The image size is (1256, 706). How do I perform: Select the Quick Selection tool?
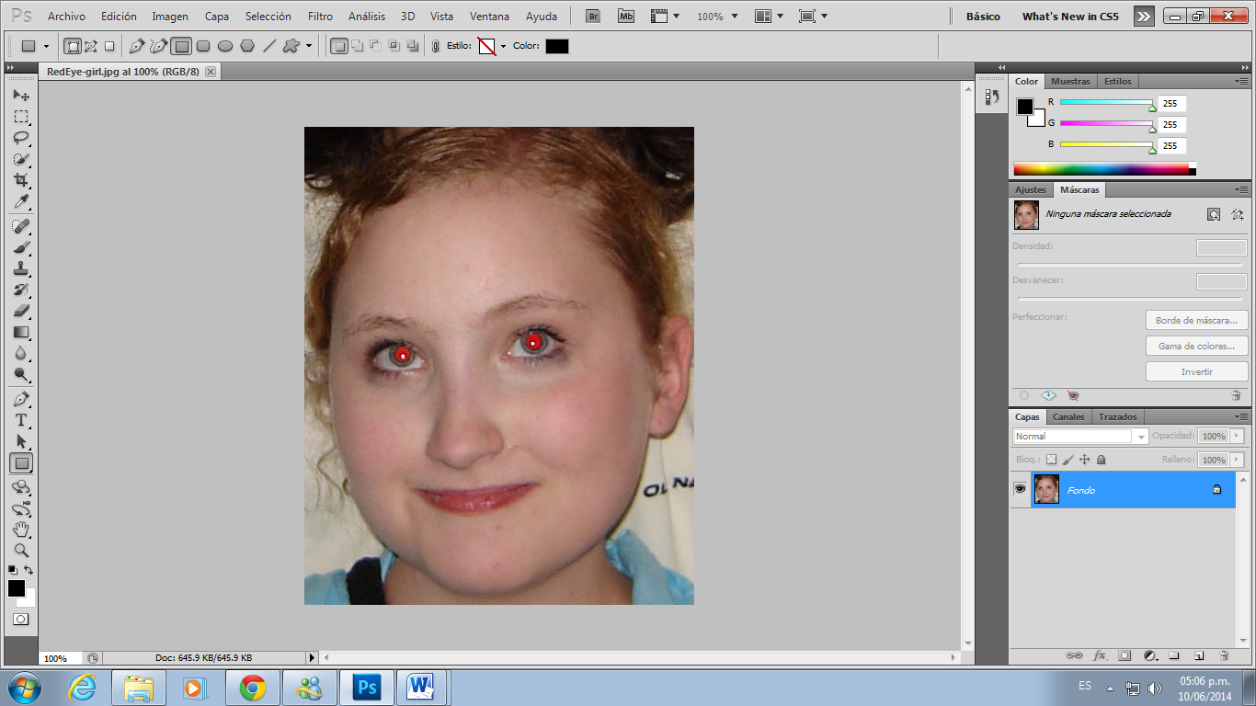21,159
